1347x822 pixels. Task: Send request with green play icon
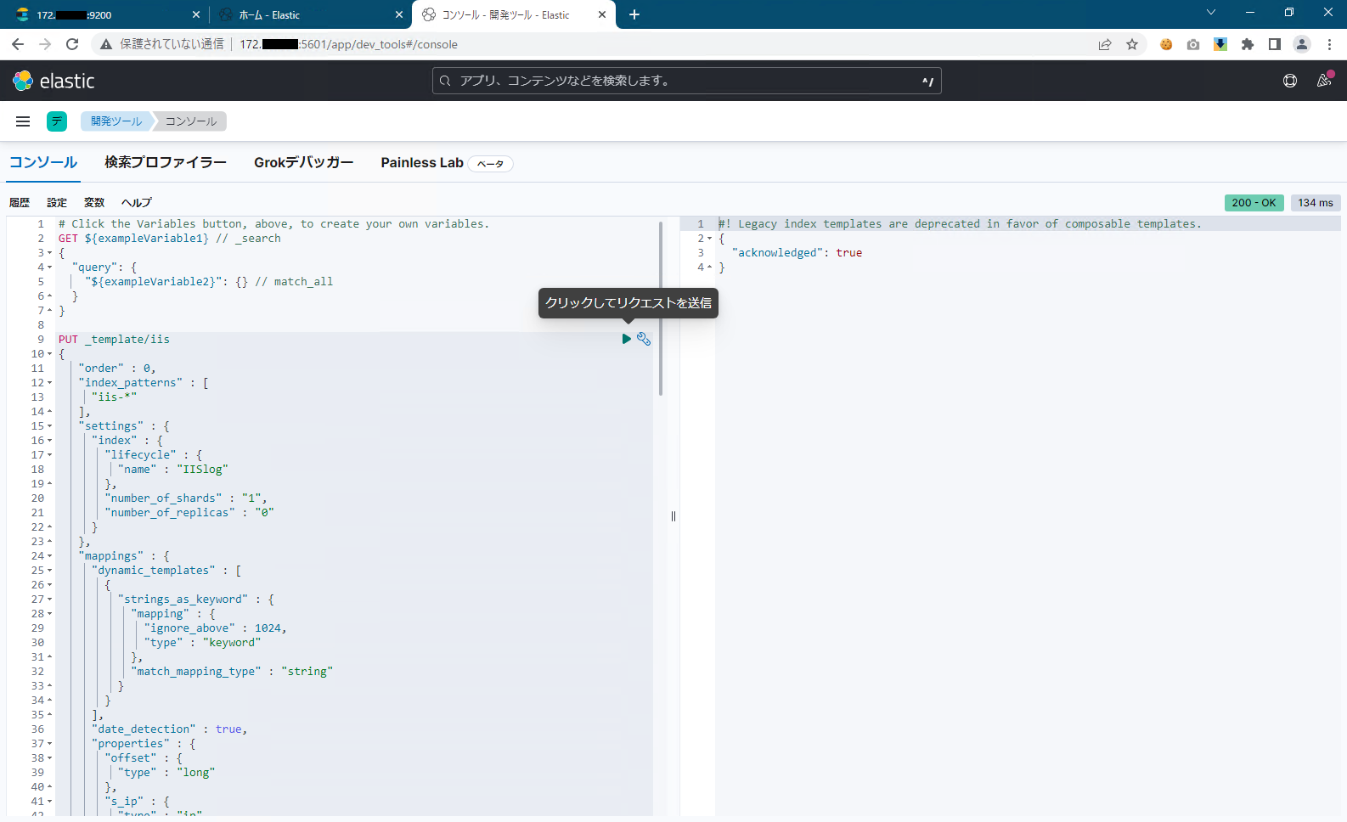click(x=627, y=339)
